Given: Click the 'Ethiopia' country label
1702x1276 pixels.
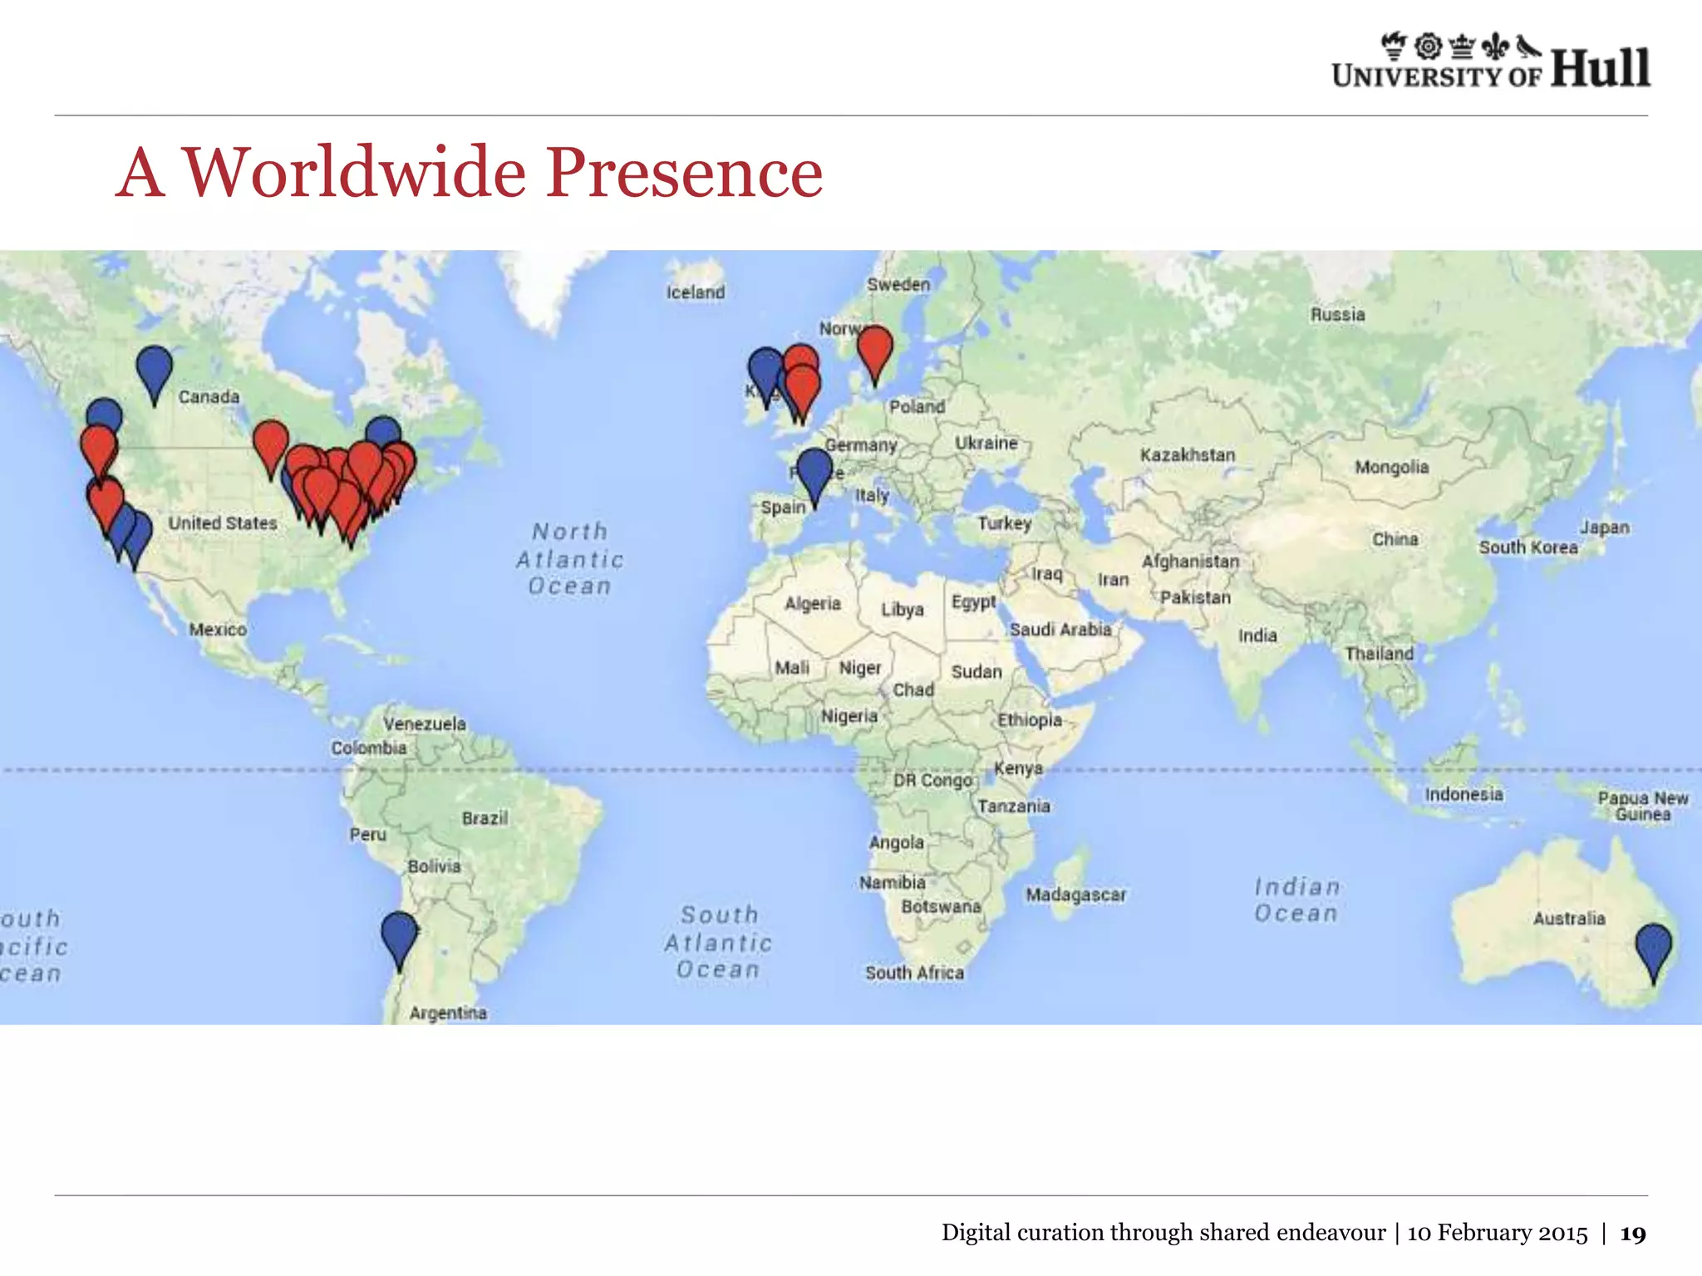Looking at the screenshot, I should [1030, 719].
